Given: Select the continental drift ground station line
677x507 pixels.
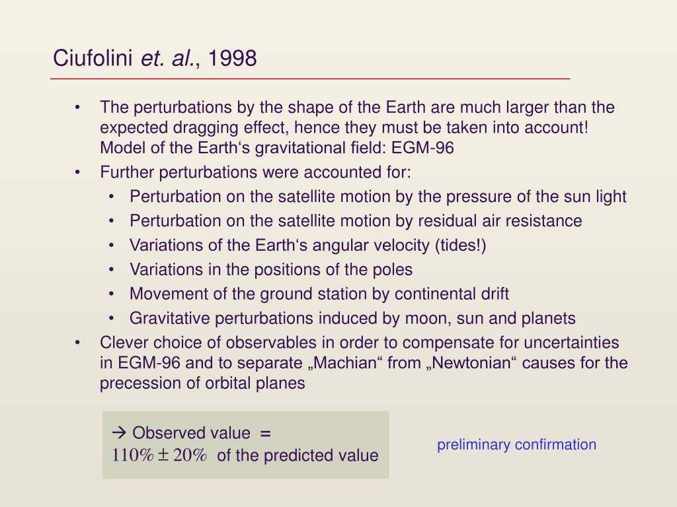Looking at the screenshot, I should click(x=319, y=294).
